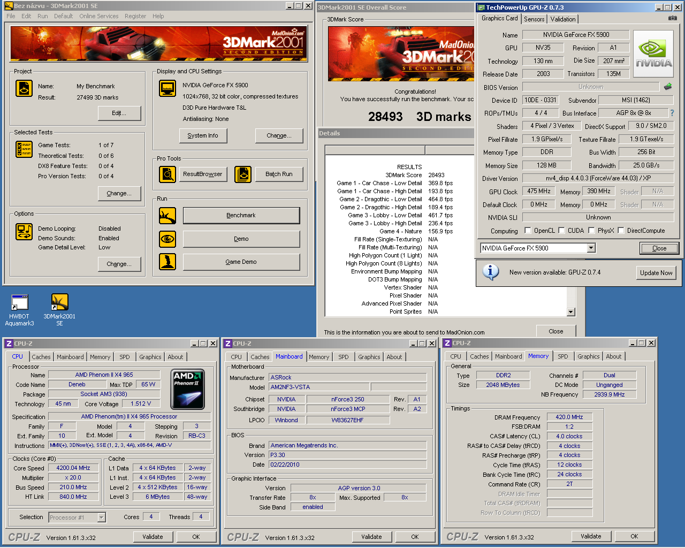Click the GPU-Z Name field GeForce FX 5900
This screenshot has width=685, height=548.
pos(576,35)
